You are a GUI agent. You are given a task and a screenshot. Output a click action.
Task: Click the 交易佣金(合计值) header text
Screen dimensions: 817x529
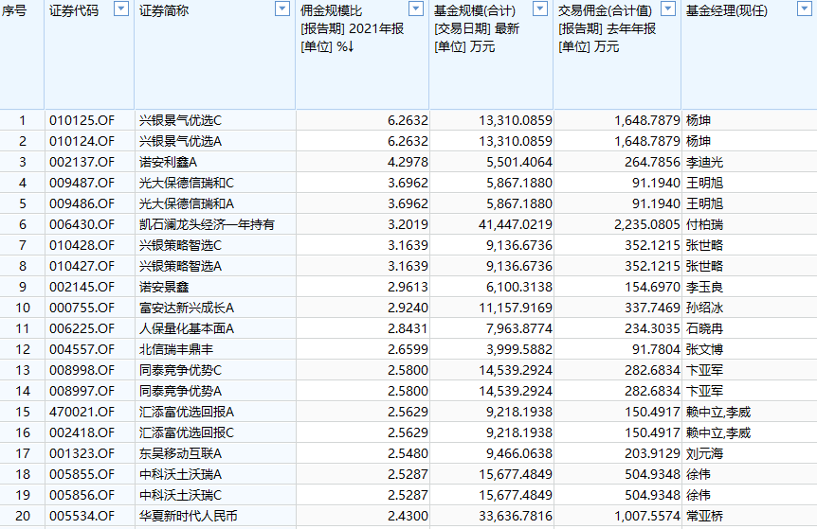coord(605,10)
